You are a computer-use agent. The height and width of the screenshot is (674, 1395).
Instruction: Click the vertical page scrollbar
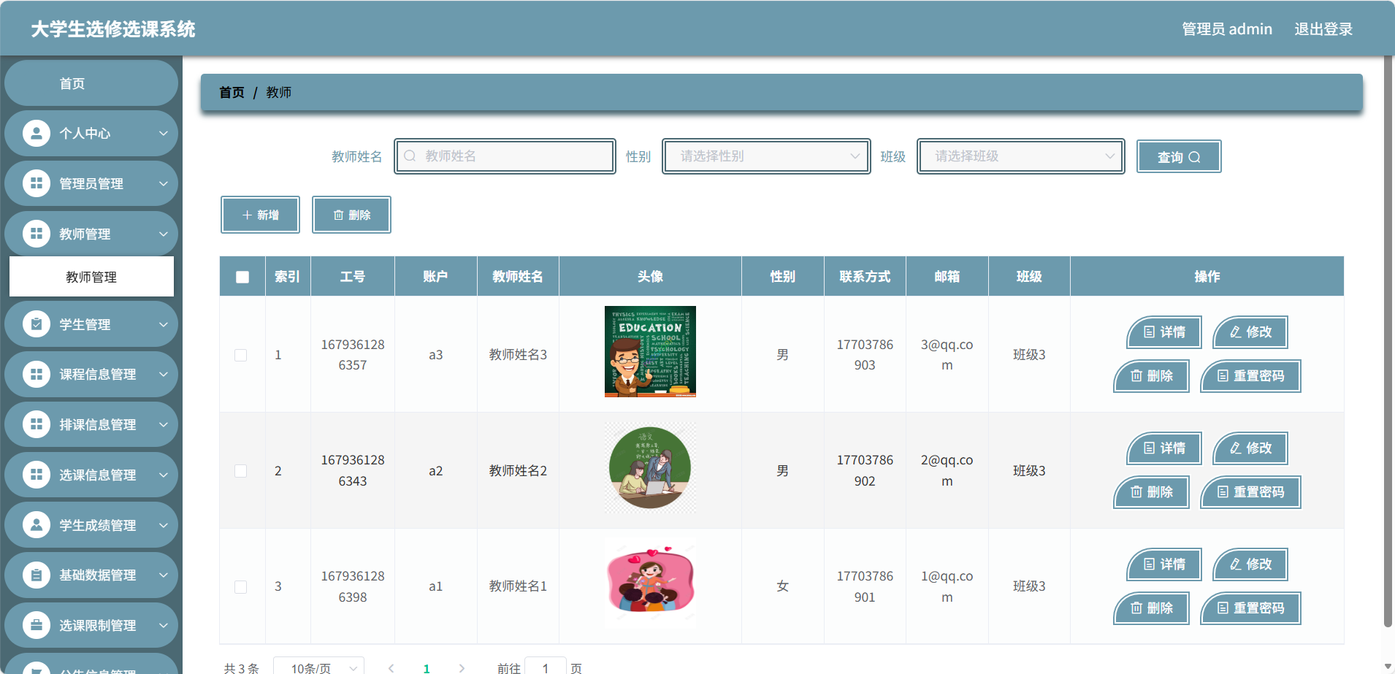pyautogui.click(x=1388, y=341)
